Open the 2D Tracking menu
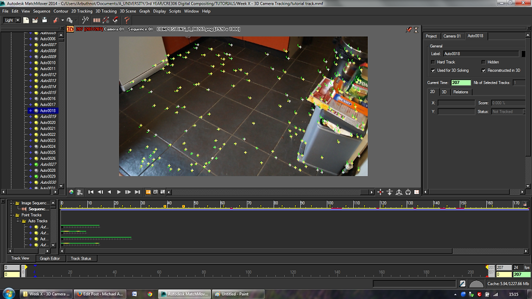This screenshot has height=299, width=532. click(82, 11)
